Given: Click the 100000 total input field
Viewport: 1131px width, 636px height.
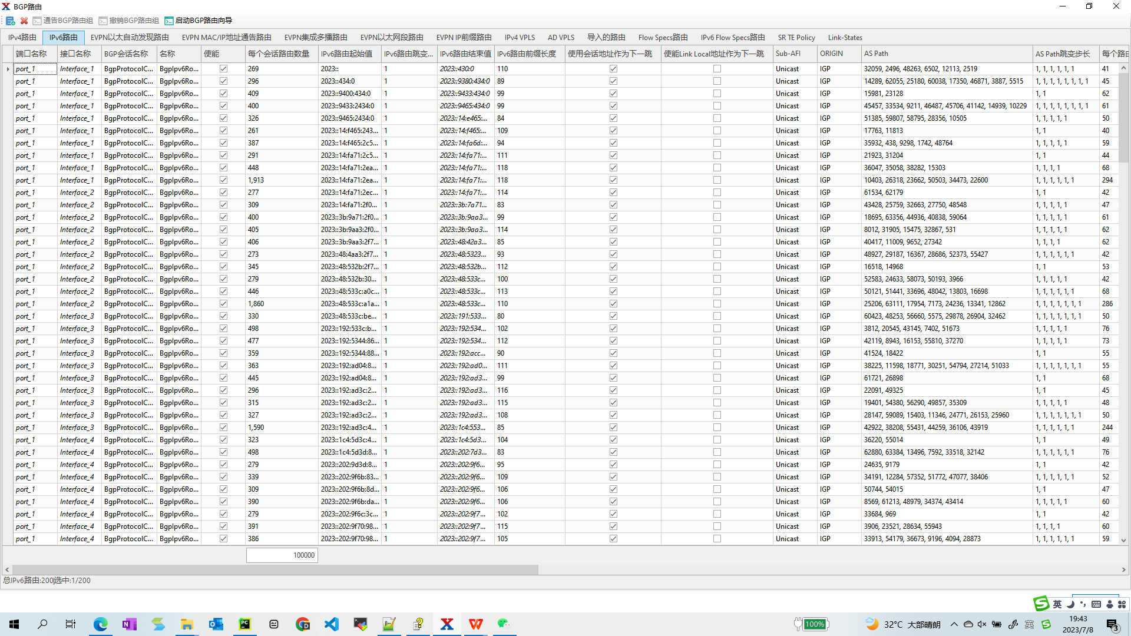Looking at the screenshot, I should [x=282, y=555].
